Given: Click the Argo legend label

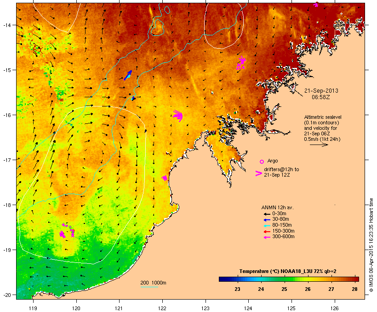Looking at the screenshot, I should [273, 161].
